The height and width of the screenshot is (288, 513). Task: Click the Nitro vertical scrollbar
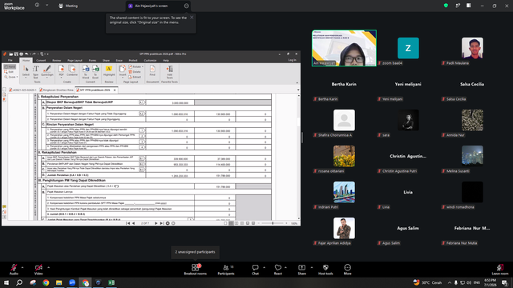(298, 157)
